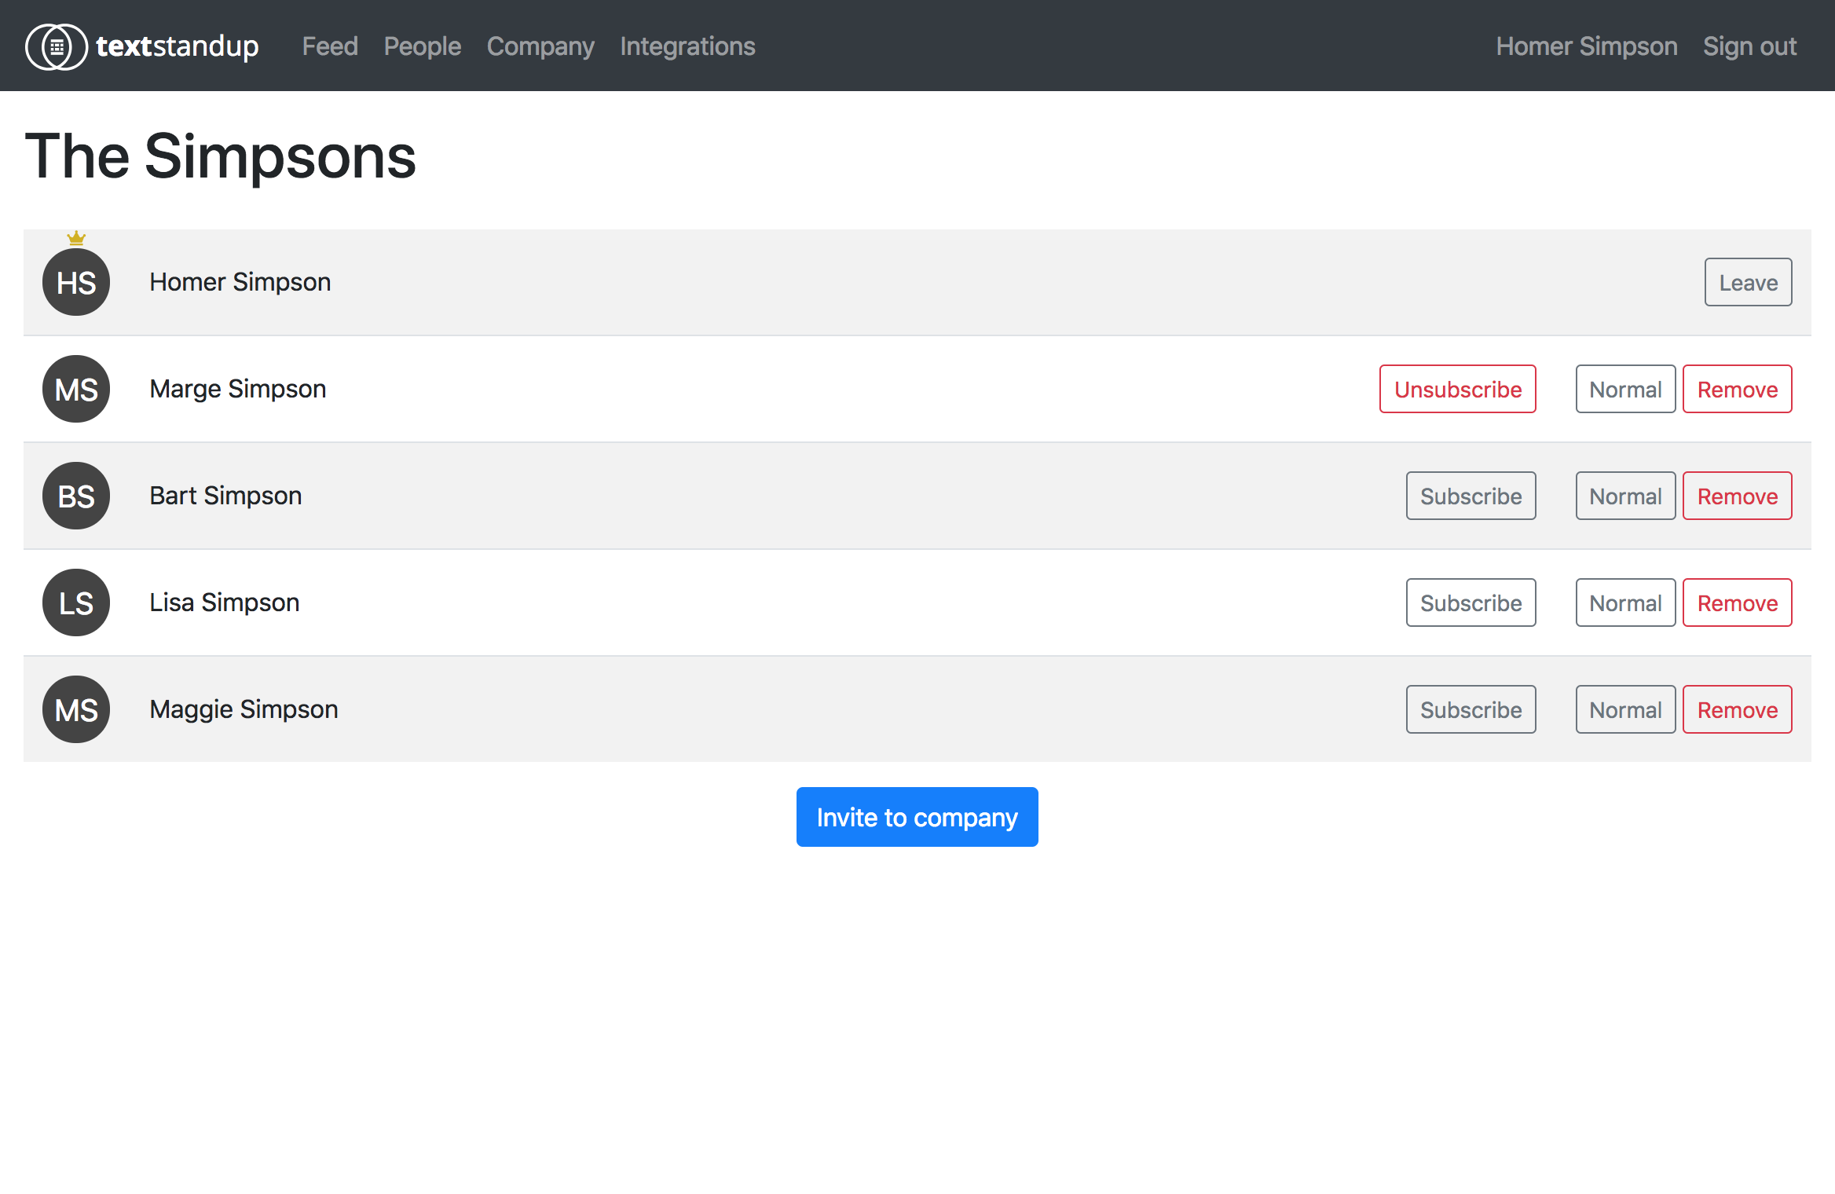The image size is (1835, 1194).
Task: Subscribe to Bart Simpson
Action: tap(1471, 496)
